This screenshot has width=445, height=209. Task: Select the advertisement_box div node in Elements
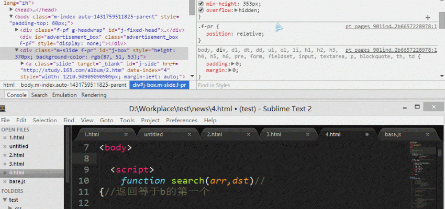point(99,40)
